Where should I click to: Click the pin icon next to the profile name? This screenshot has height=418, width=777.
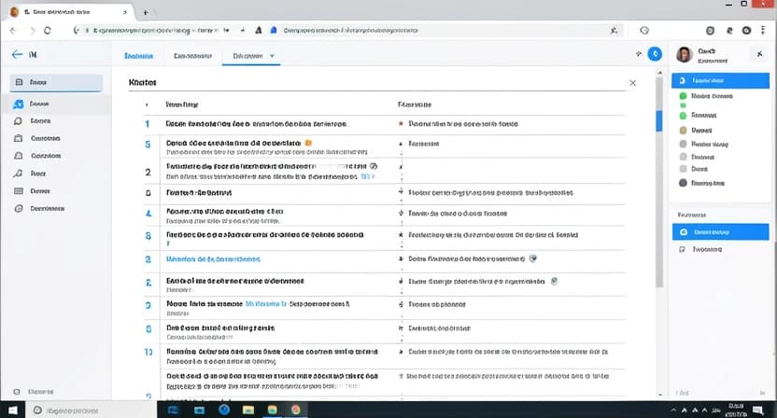(x=759, y=53)
